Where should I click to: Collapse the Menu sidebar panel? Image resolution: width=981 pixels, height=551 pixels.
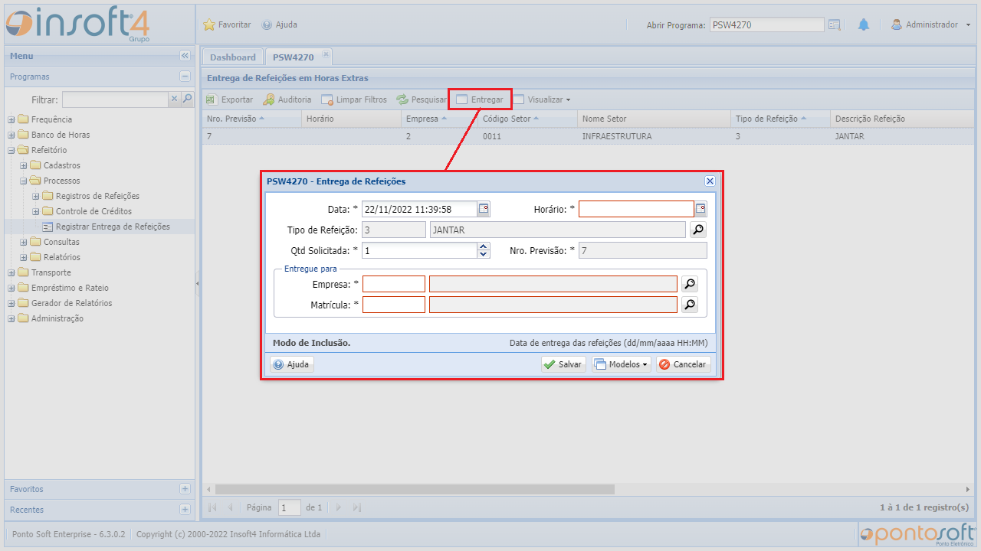point(185,56)
